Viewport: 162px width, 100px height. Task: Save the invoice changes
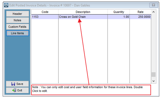point(17,84)
